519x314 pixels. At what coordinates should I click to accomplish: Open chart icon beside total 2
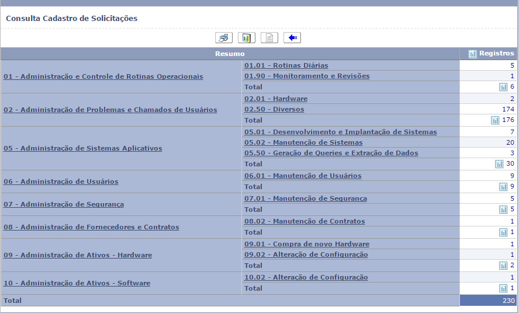503,266
